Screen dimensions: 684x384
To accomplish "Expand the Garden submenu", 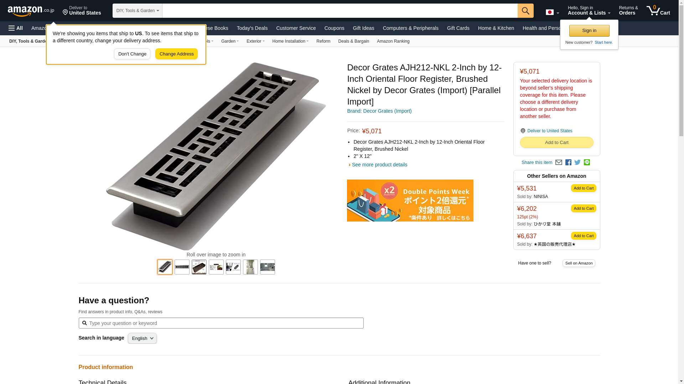I will [x=230, y=41].
